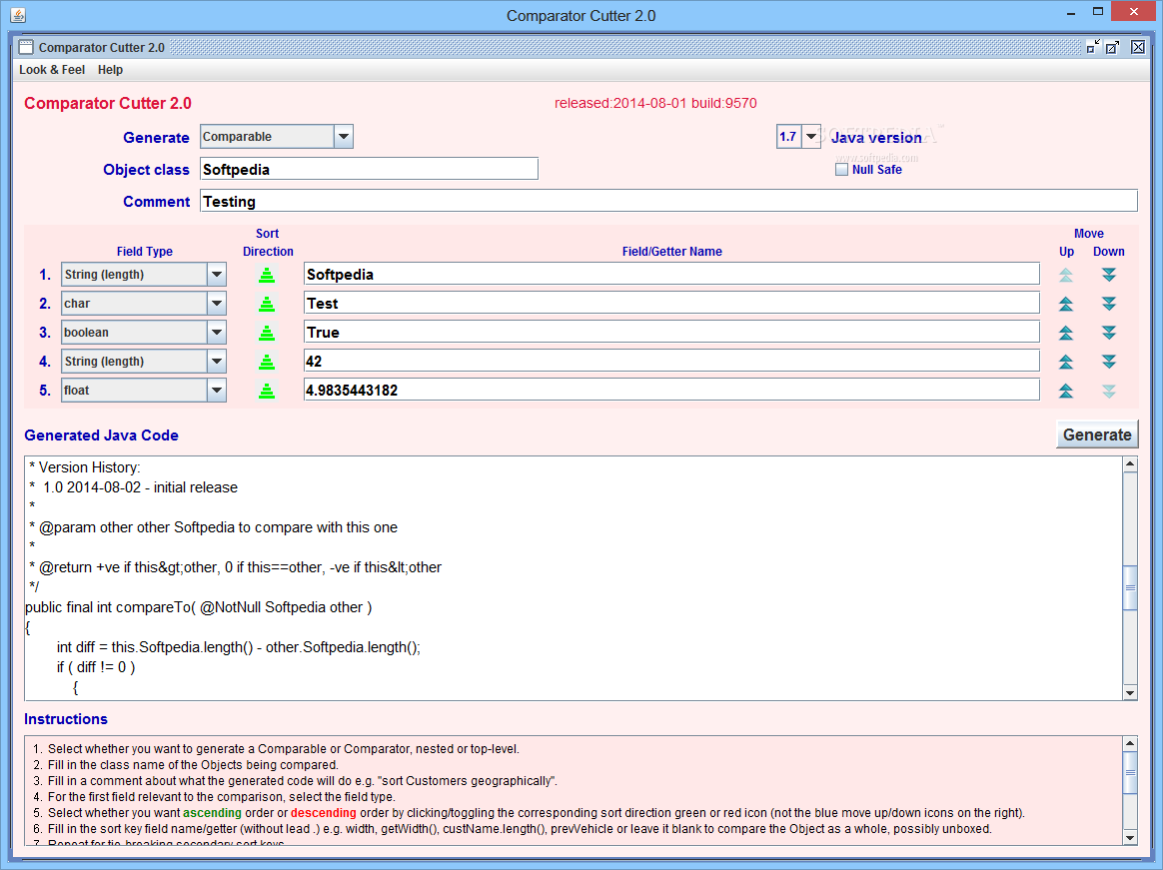Viewport: 1163px width, 870px height.
Task: Open row 5 field type float dropdown
Action: 217,391
